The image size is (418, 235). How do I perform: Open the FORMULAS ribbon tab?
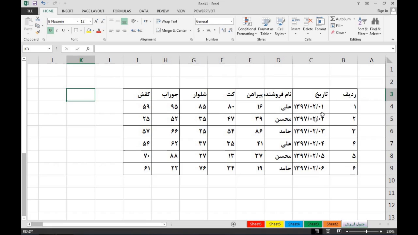[x=121, y=11]
